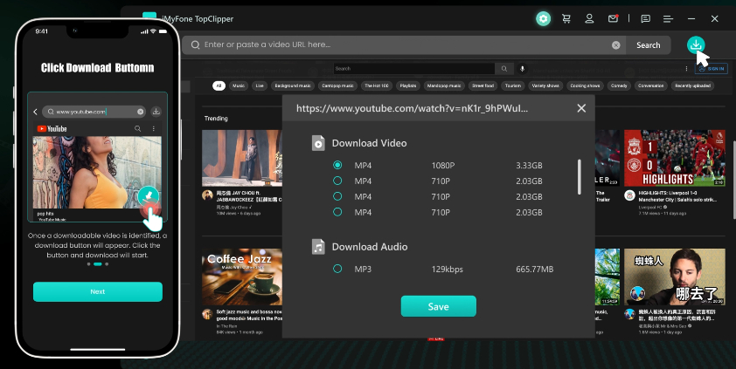Screen dimensions: 736x369
Task: Click the phone YouTube search magnifier
Action: (x=137, y=128)
